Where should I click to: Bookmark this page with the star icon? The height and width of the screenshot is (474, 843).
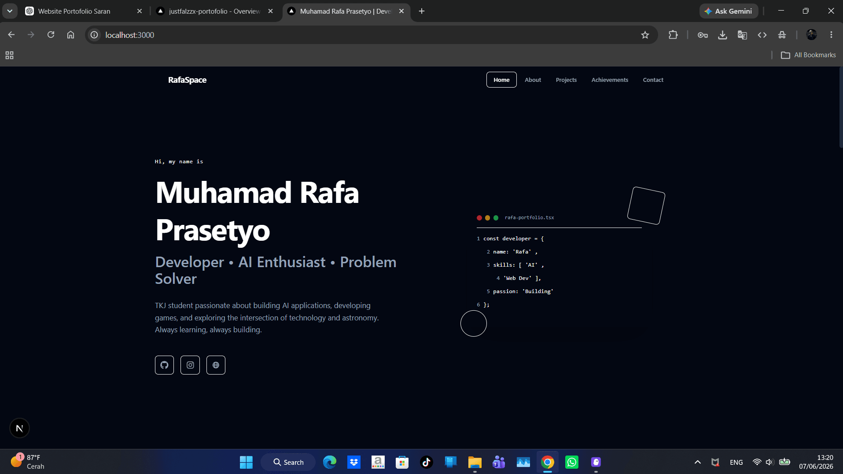click(x=645, y=35)
